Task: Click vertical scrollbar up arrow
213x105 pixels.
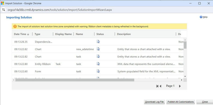Action: (185, 40)
